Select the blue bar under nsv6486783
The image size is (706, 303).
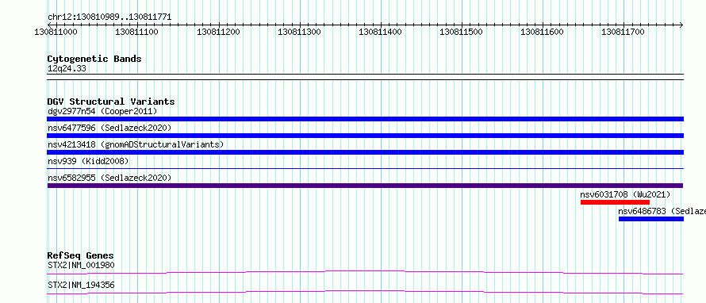coord(651,219)
